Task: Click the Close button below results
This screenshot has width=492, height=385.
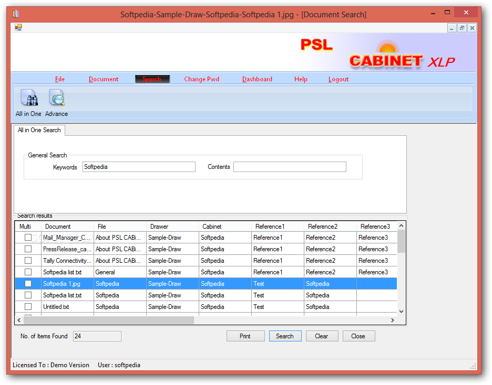Action: click(x=358, y=336)
